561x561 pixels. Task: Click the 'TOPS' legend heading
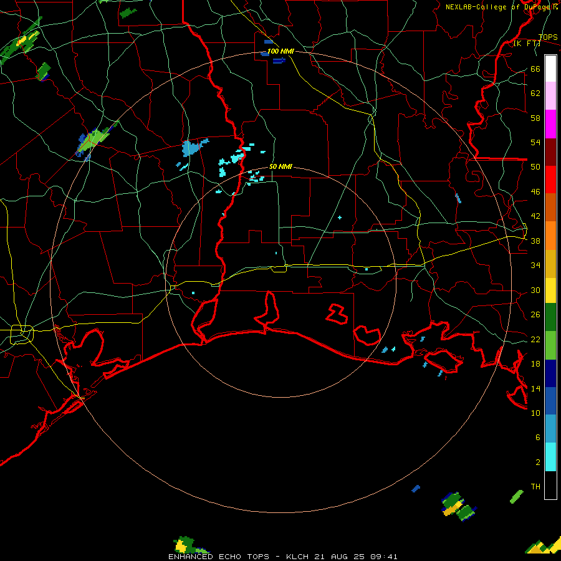pos(548,37)
